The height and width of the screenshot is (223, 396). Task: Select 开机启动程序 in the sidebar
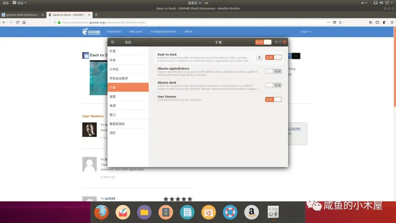tap(128, 78)
